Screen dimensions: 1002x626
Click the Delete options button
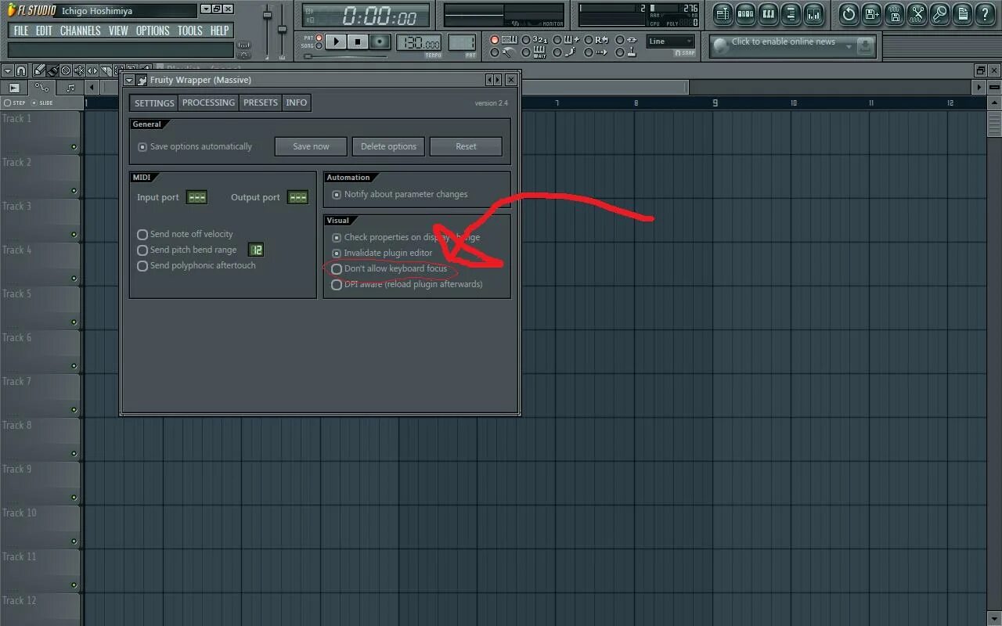tap(388, 146)
